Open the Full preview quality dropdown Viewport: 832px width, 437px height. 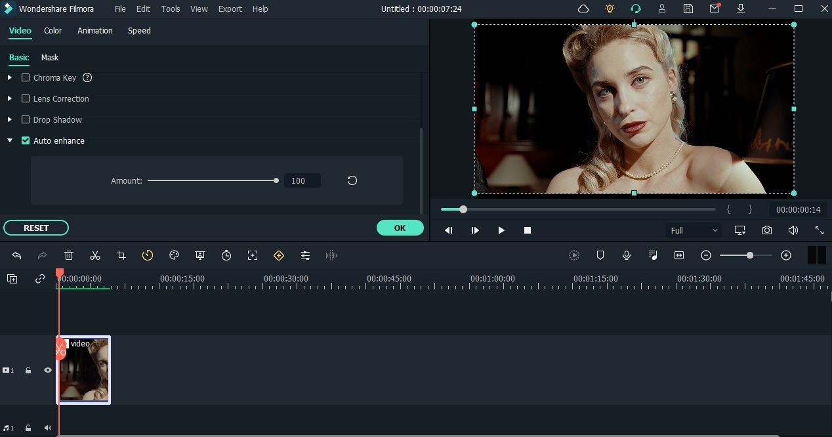[694, 230]
